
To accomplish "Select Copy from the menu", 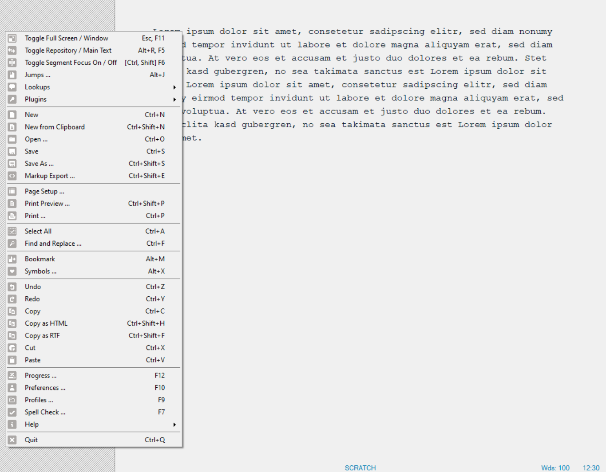I will tap(94, 311).
